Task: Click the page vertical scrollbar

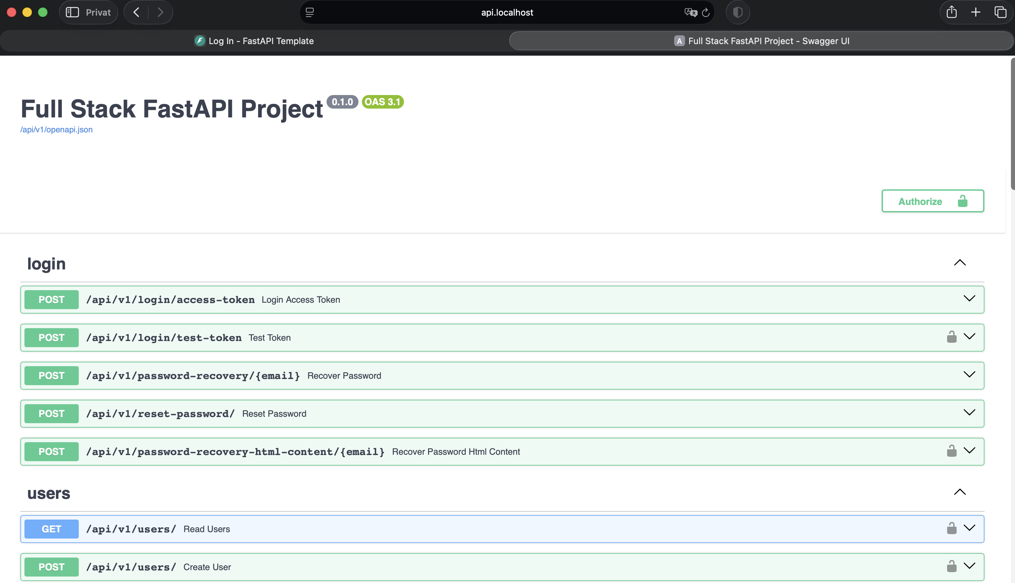Action: [1012, 124]
